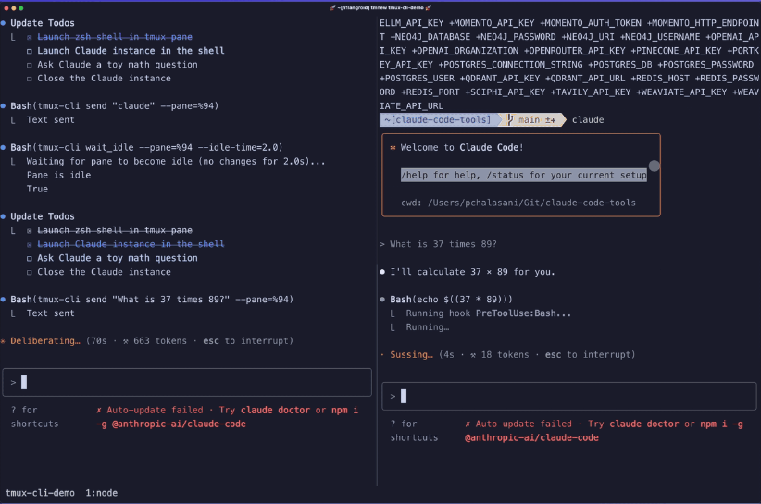Click the left pane prompt input box
This screenshot has height=504, width=761.
click(187, 382)
